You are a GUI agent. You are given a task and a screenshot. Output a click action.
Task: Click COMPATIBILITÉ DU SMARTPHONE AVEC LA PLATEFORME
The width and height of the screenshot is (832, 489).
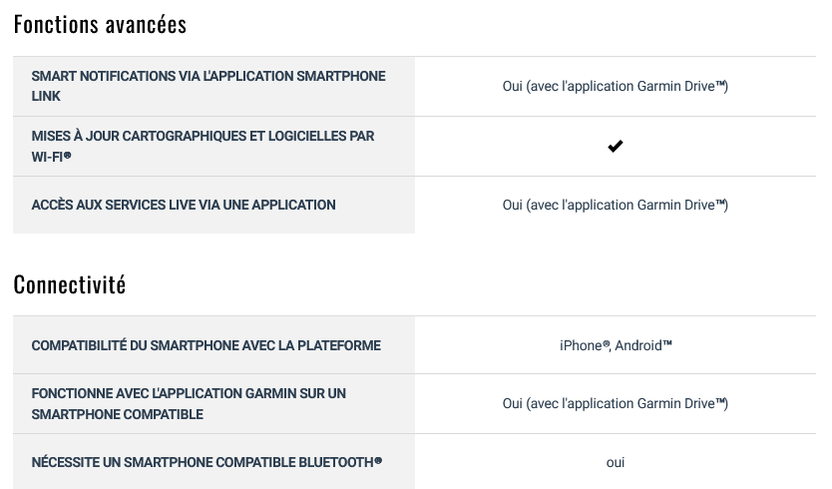[x=206, y=345]
